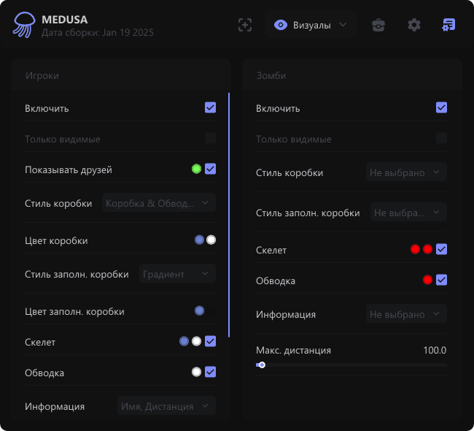This screenshot has height=431, width=474.
Task: Click the Макс. дистанция slider handle
Action: point(262,365)
